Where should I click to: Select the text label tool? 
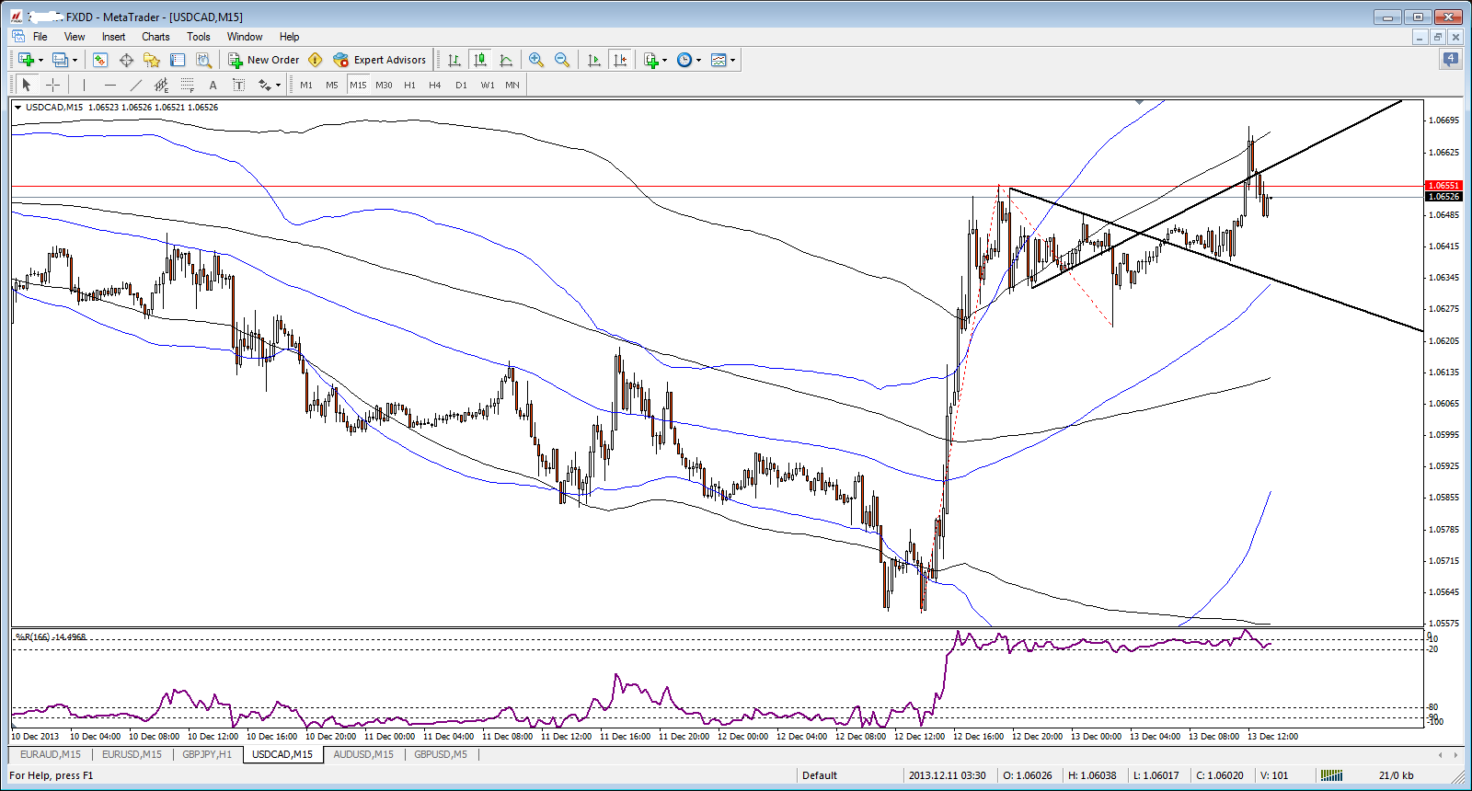(213, 85)
